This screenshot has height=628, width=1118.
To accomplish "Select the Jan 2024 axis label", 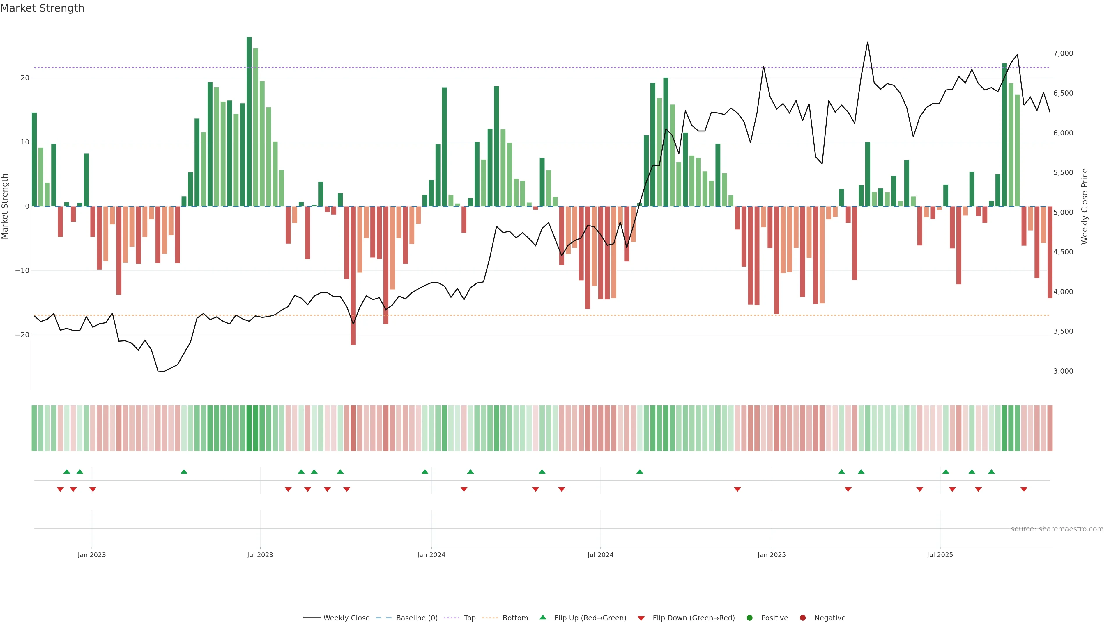I will point(431,555).
